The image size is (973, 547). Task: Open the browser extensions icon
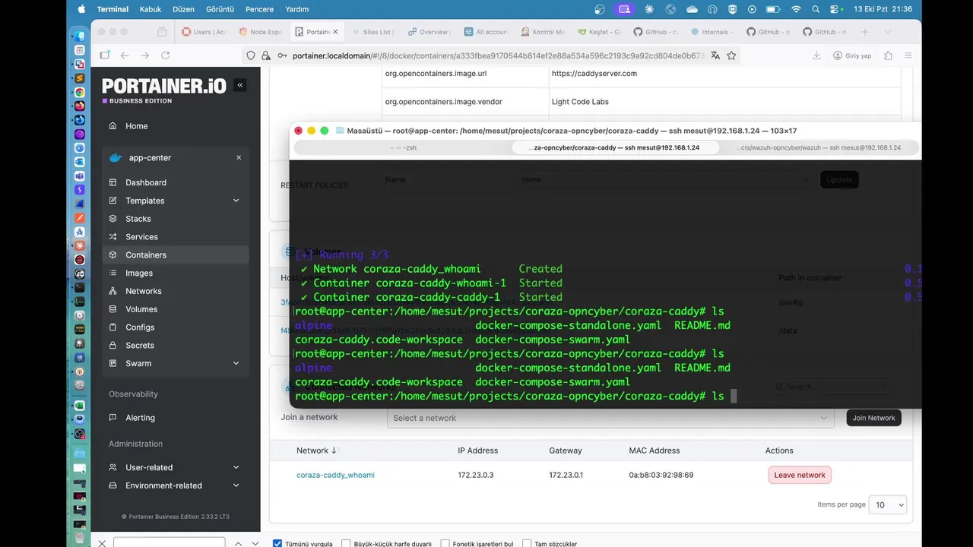[x=888, y=55]
